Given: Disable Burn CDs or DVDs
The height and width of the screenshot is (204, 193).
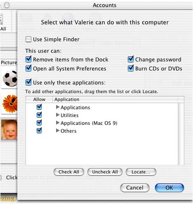Looking at the screenshot, I should pyautogui.click(x=131, y=68).
